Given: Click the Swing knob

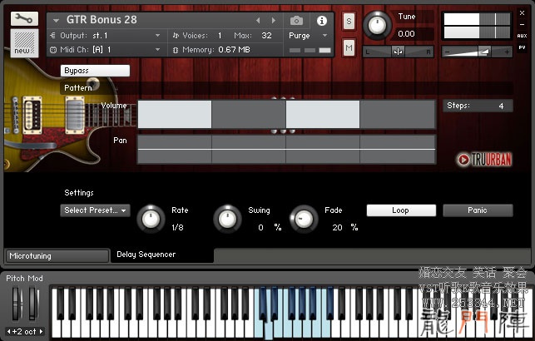Looking at the screenshot, I should click(x=227, y=219).
